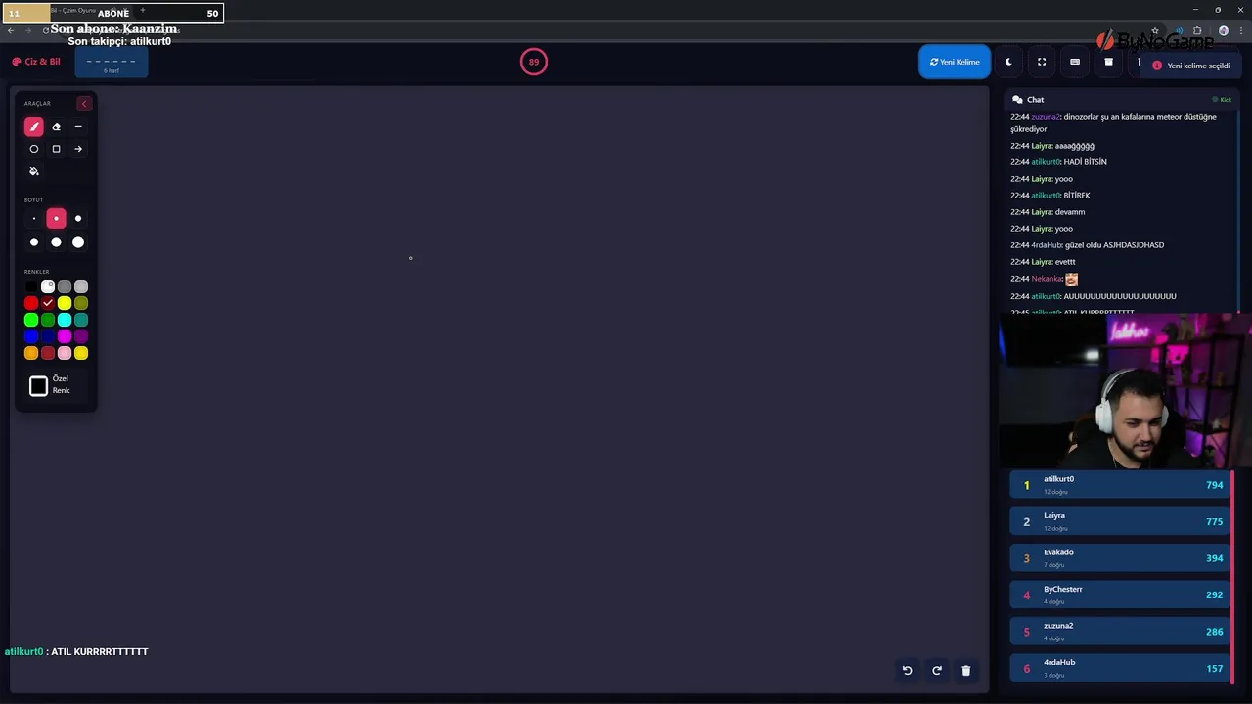1252x704 pixels.
Task: Select Laiyra leaderboard row
Action: tap(1121, 521)
